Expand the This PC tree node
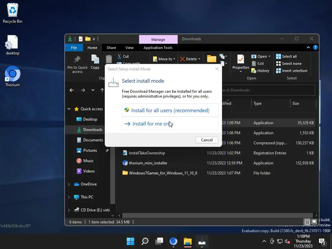The width and height of the screenshot is (332, 249). click(69, 197)
